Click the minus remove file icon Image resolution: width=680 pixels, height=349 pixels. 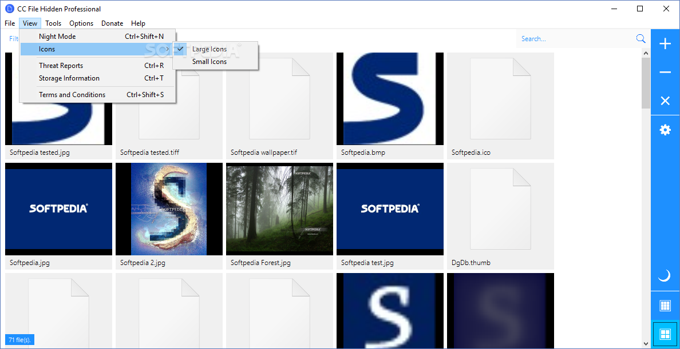pyautogui.click(x=665, y=73)
